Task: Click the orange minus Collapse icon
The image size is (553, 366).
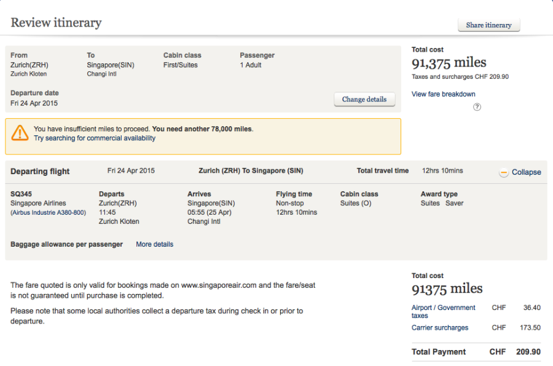Action: (504, 172)
